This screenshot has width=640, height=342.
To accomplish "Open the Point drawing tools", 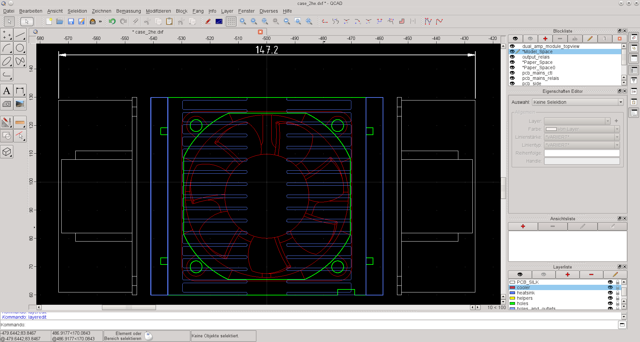I will click(x=7, y=35).
